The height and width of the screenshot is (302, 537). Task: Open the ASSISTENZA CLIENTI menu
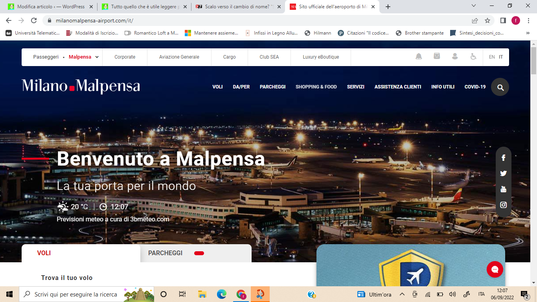[x=398, y=87]
